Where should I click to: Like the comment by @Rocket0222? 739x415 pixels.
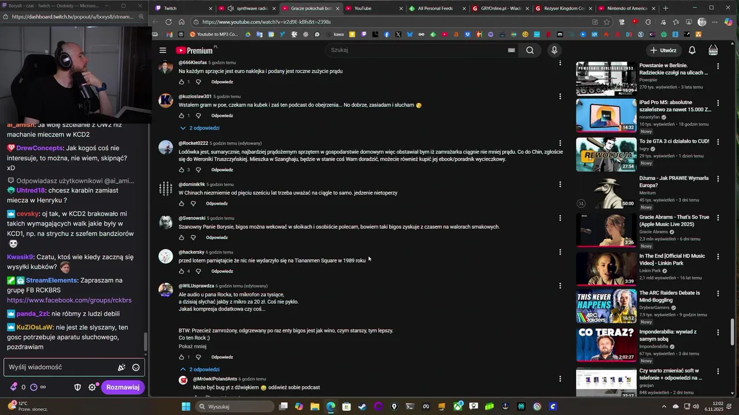pos(181,170)
